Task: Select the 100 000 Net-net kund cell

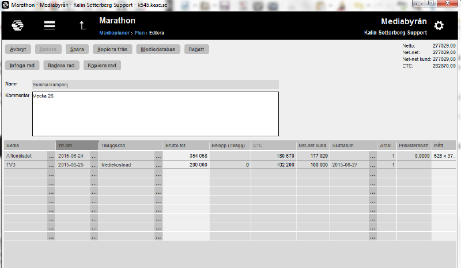Action: pos(313,165)
